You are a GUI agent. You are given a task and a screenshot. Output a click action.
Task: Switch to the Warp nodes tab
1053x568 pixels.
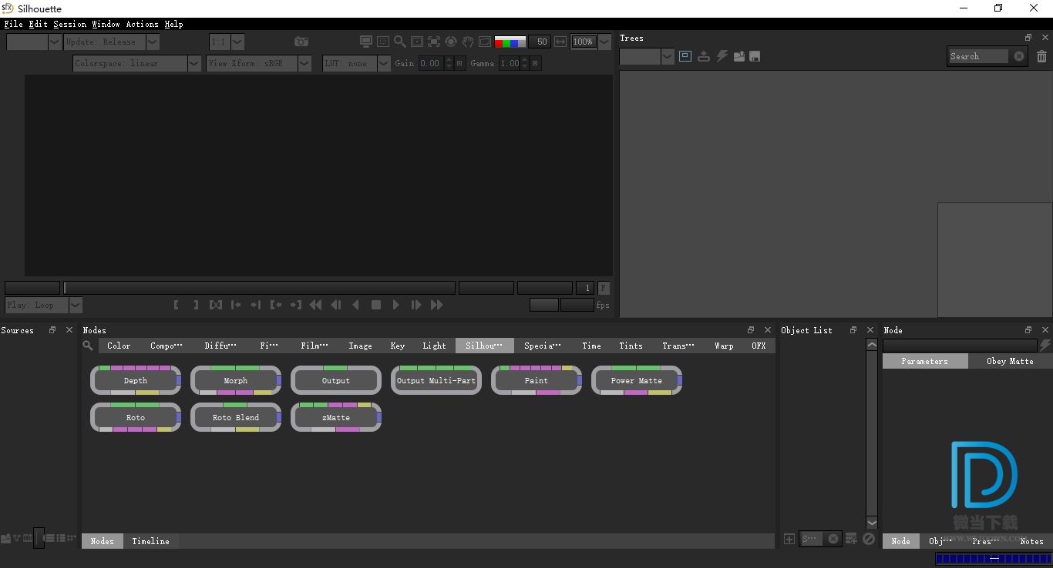coord(724,346)
